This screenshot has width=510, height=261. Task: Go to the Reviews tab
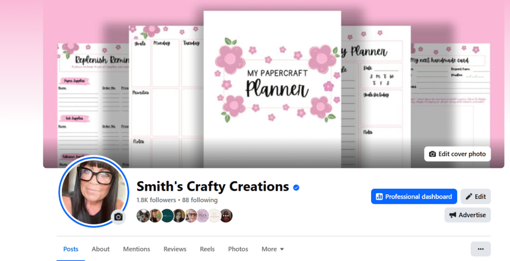175,249
